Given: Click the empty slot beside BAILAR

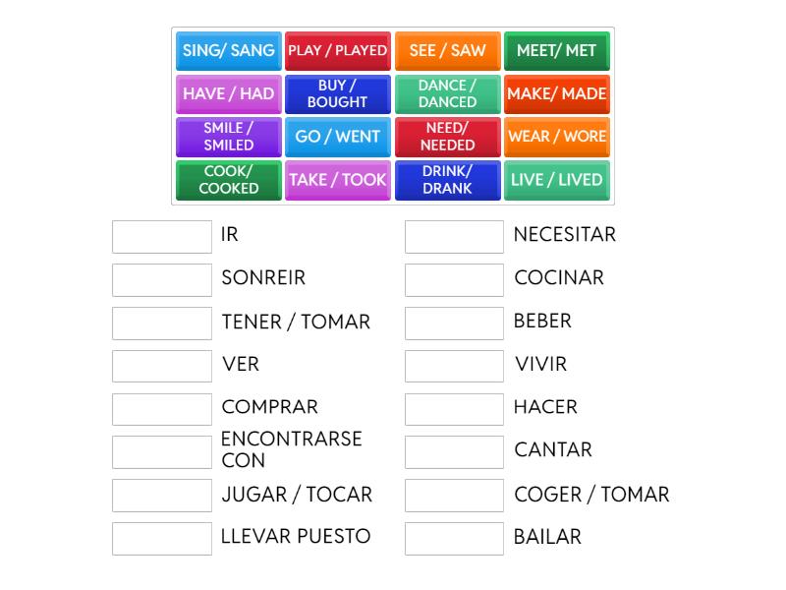Looking at the screenshot, I should [x=454, y=538].
